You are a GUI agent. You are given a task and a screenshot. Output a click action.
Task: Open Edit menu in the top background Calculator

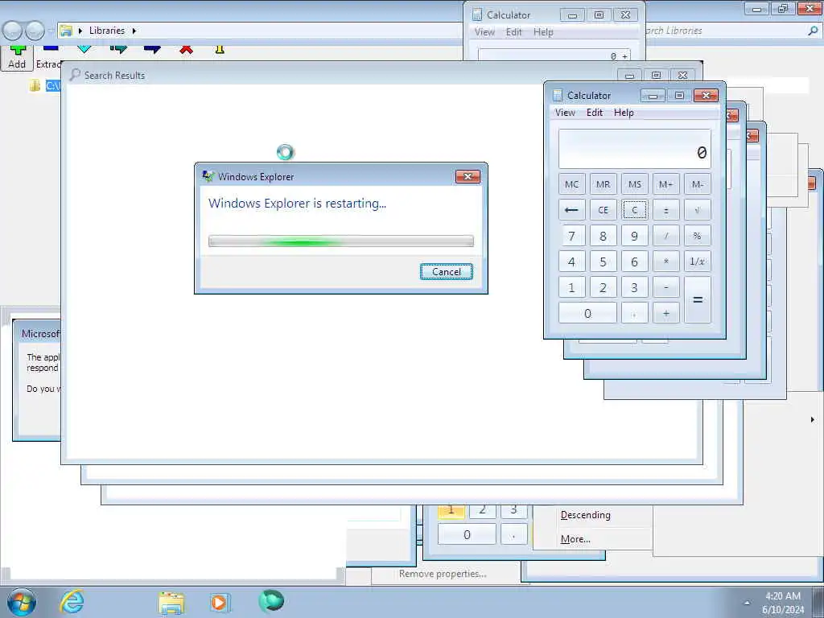pyautogui.click(x=514, y=32)
